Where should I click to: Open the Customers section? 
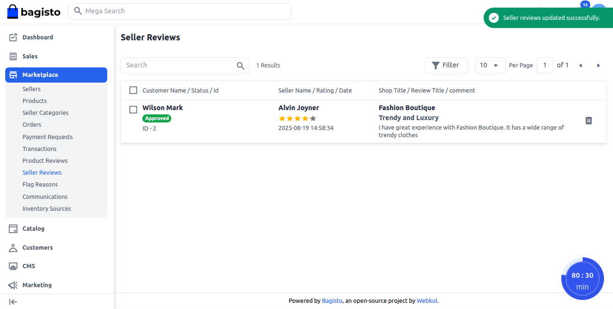(37, 247)
